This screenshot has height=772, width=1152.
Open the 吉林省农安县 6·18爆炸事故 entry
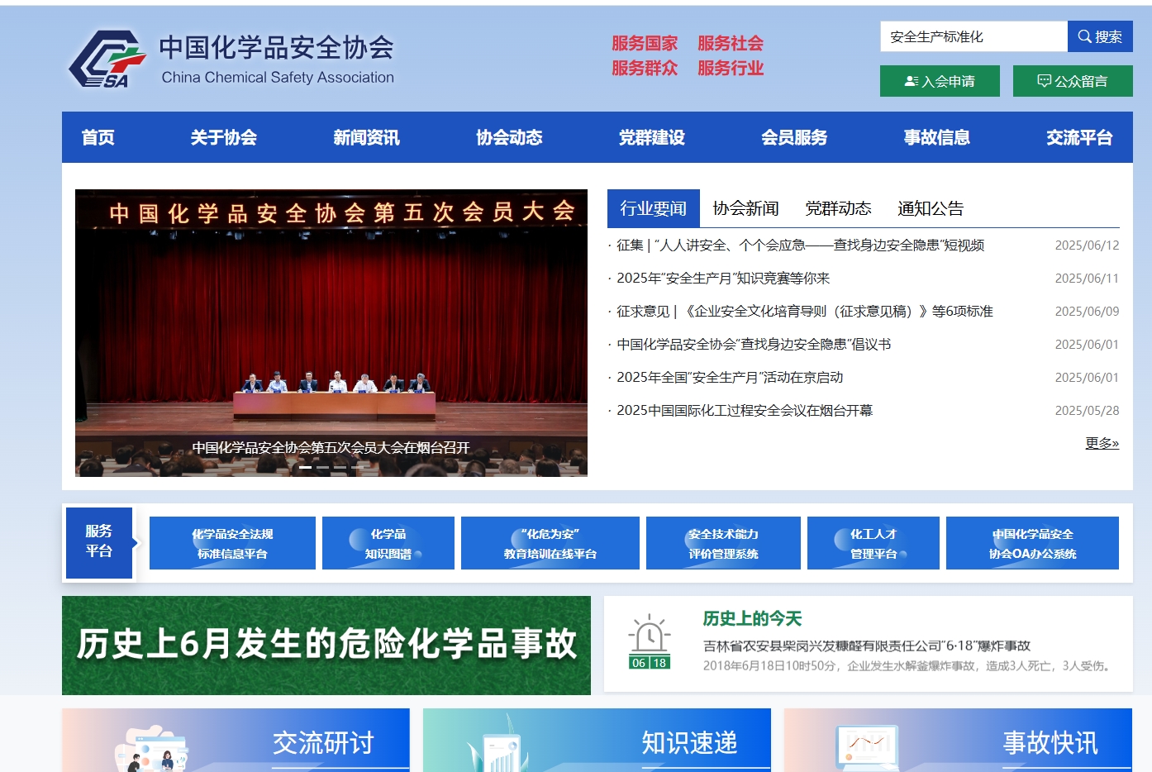point(867,646)
